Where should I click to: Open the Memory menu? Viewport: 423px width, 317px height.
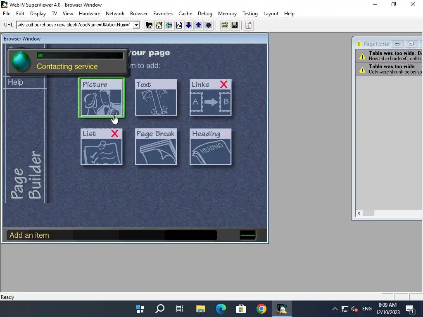coord(227,14)
